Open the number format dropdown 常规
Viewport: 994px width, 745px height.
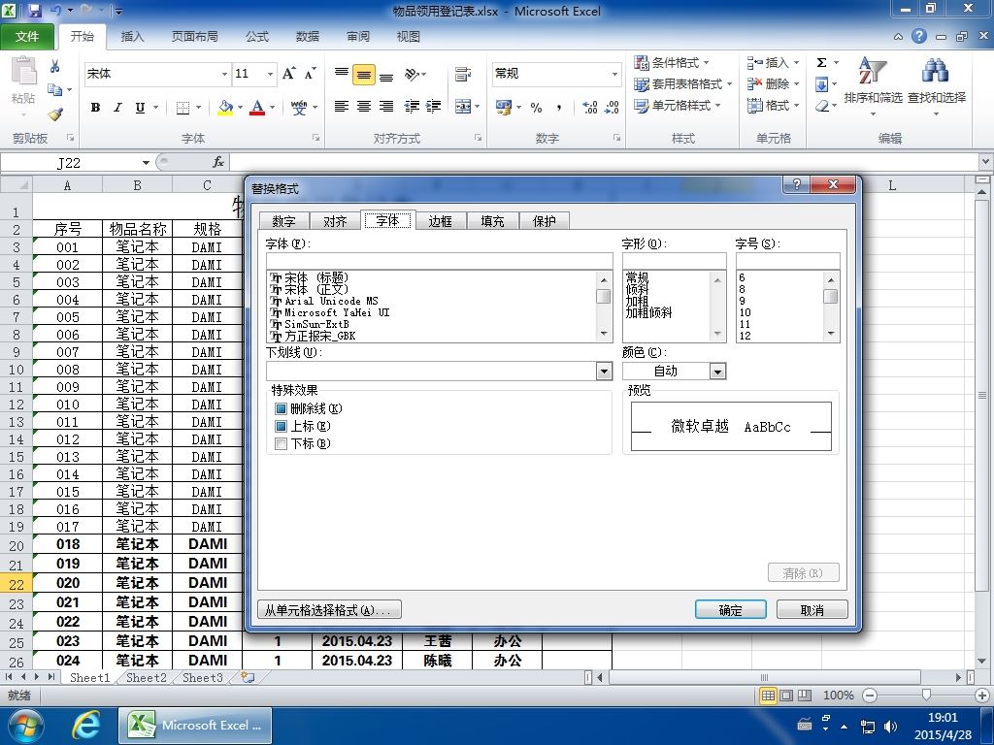tap(614, 74)
